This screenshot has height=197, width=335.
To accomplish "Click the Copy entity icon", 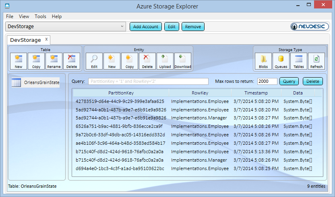I will tap(130, 61).
